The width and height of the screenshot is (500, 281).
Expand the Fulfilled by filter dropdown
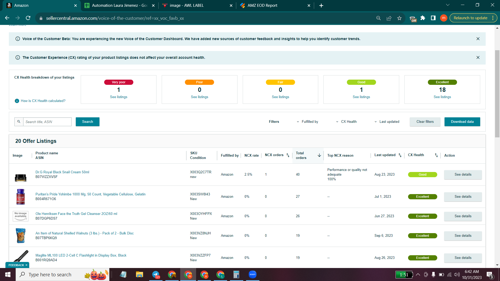click(307, 122)
